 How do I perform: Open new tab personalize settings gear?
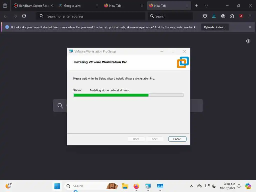(x=248, y=41)
